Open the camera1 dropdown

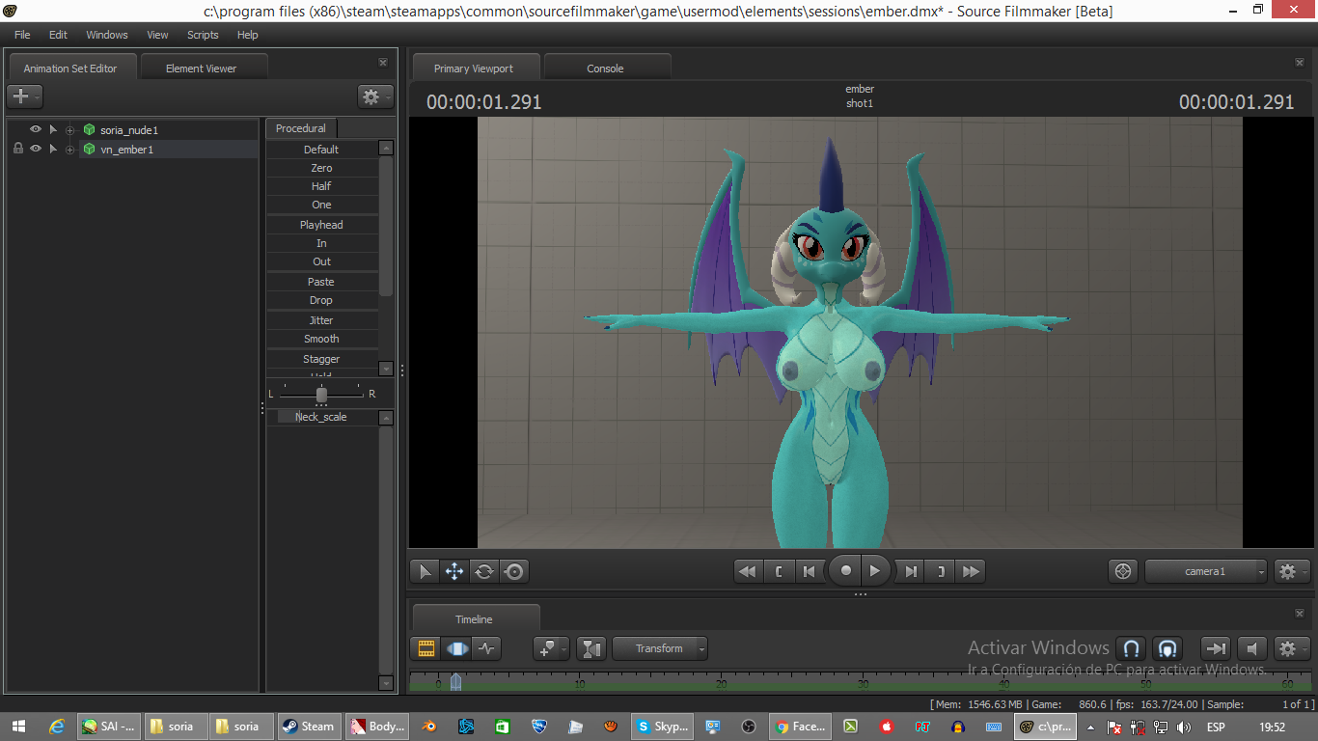(x=1206, y=571)
